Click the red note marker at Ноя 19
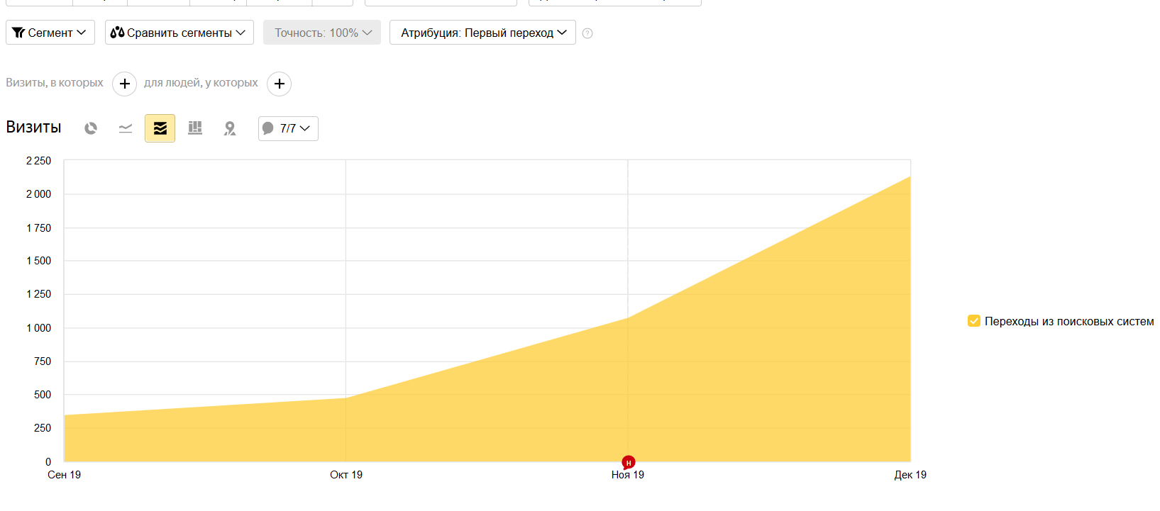The width and height of the screenshot is (1160, 511). 628,462
